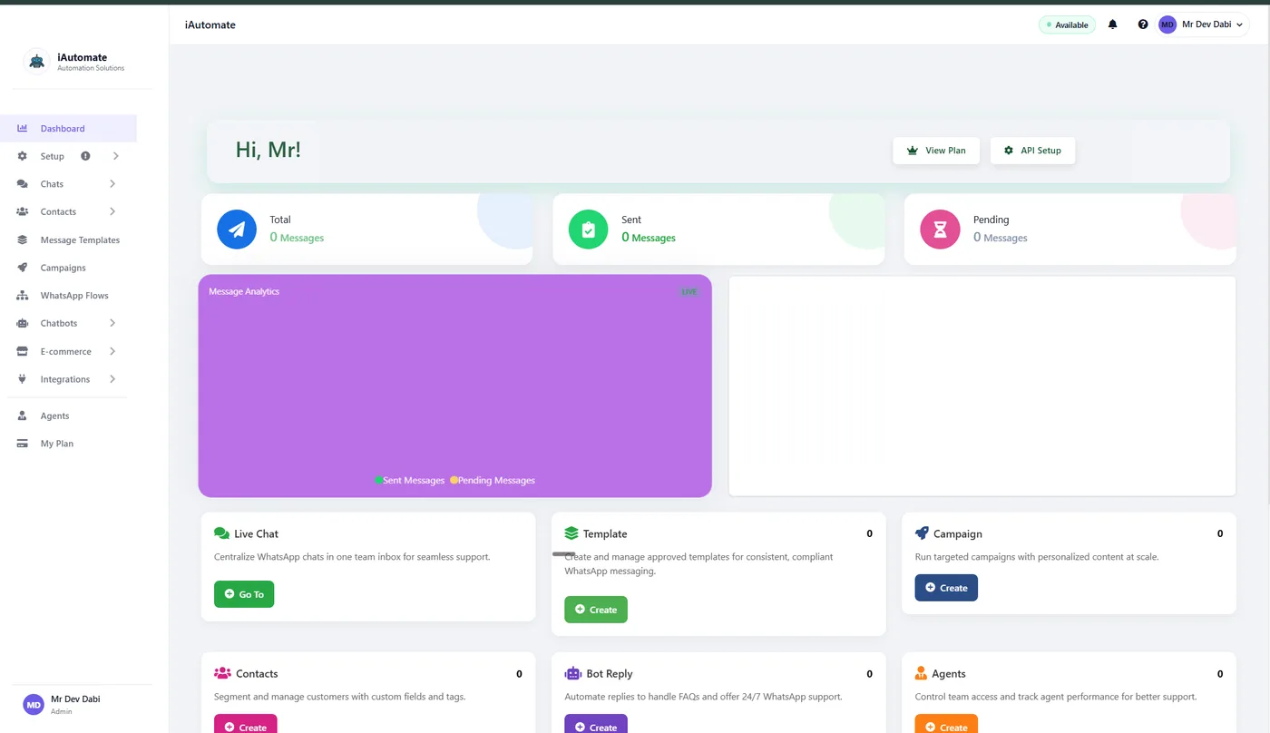Image resolution: width=1270 pixels, height=733 pixels.
Task: Toggle the Available status badge
Action: click(1067, 24)
